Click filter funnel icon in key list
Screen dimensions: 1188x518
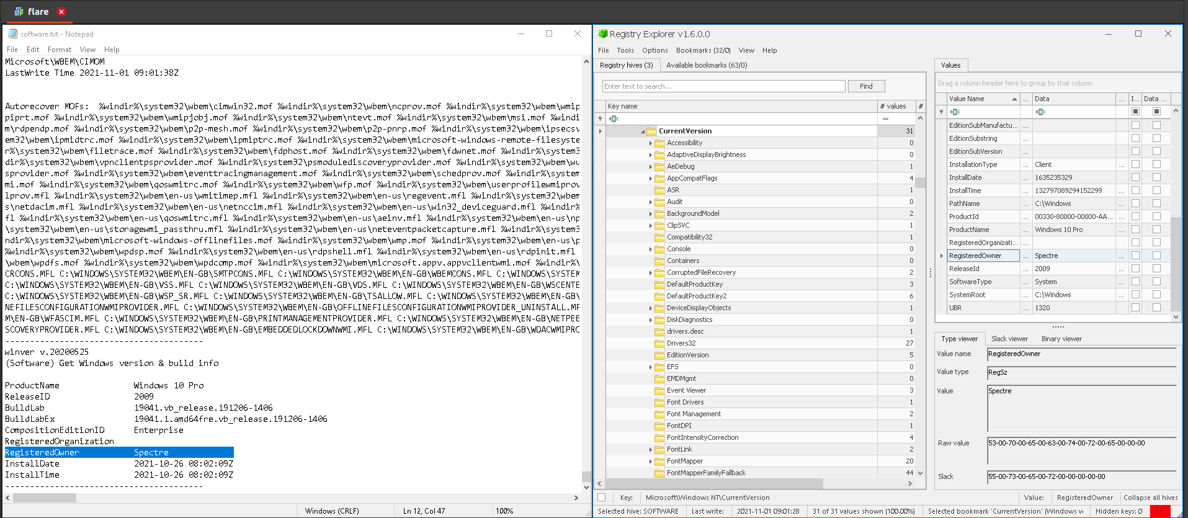(x=600, y=118)
